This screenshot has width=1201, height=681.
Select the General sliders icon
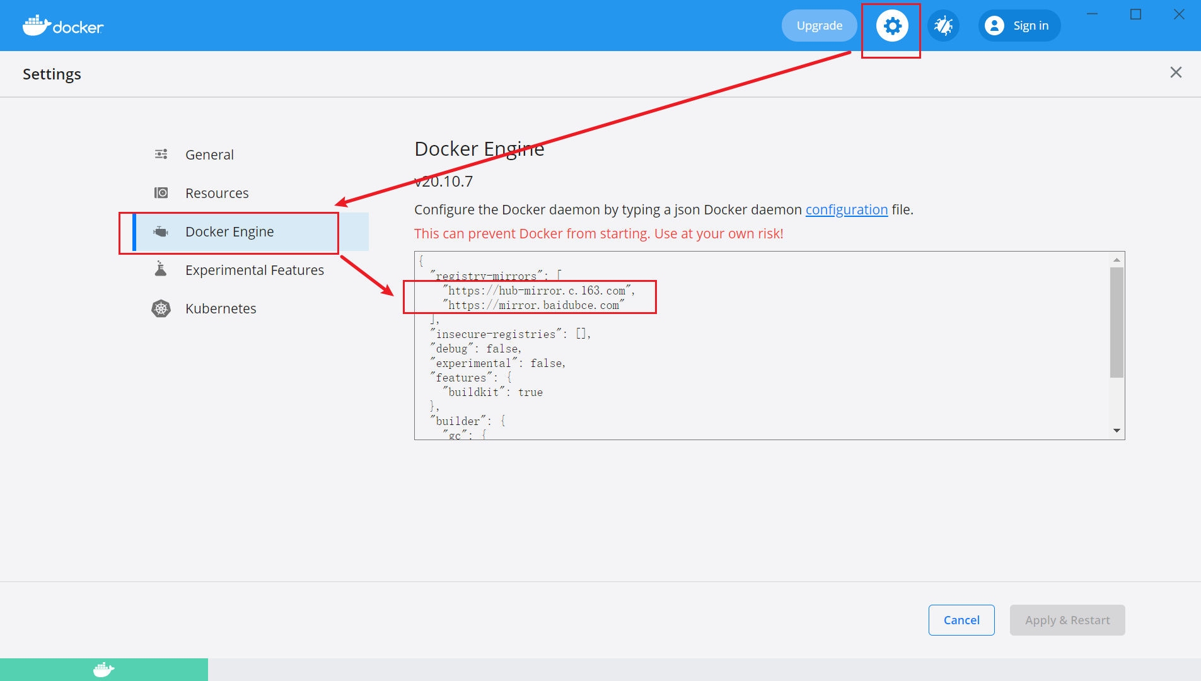coord(161,154)
